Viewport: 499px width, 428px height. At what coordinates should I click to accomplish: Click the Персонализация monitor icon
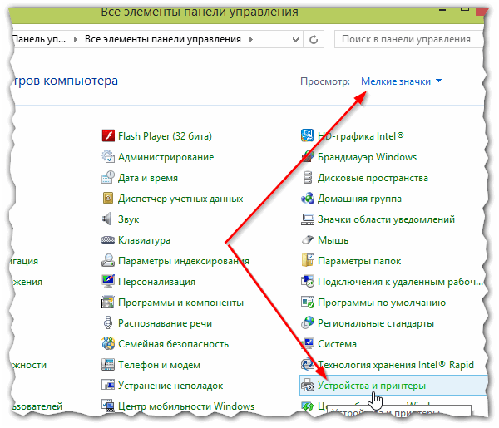point(108,282)
